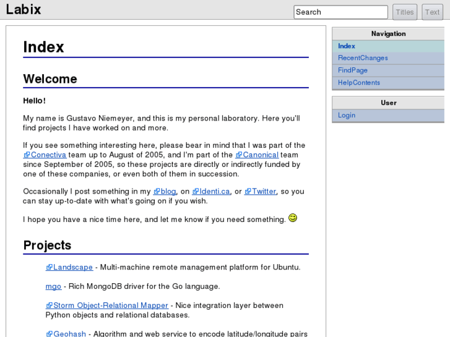Click the smiley face icon
The image size is (450, 337).
click(293, 218)
